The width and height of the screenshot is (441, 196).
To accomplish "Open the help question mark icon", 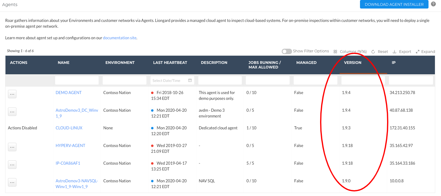I will 433,4.
